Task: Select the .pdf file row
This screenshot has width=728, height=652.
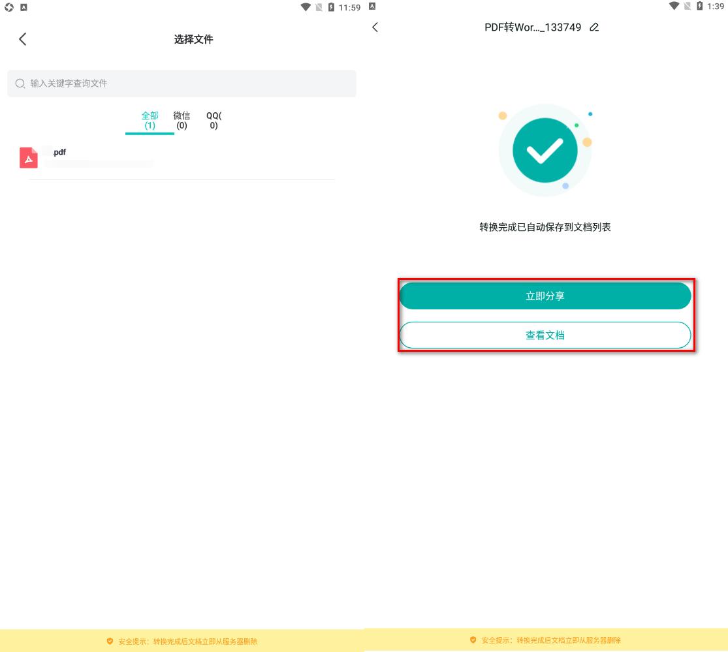Action: pos(182,158)
